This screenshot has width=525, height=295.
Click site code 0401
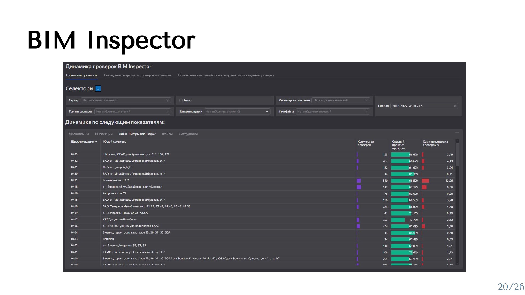coord(74,252)
